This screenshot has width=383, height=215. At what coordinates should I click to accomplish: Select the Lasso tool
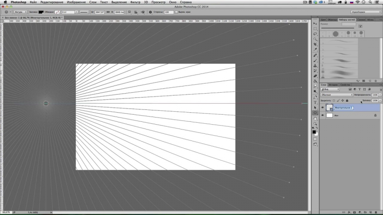click(315, 34)
